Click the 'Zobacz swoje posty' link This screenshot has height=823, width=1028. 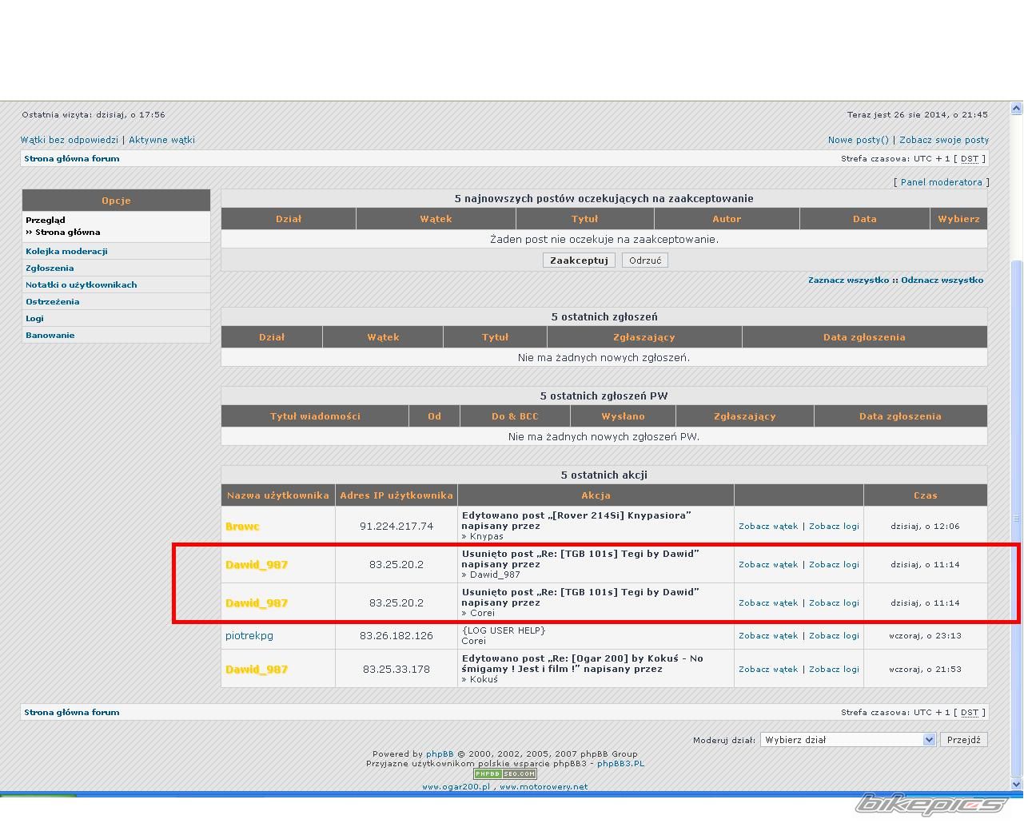pos(943,140)
